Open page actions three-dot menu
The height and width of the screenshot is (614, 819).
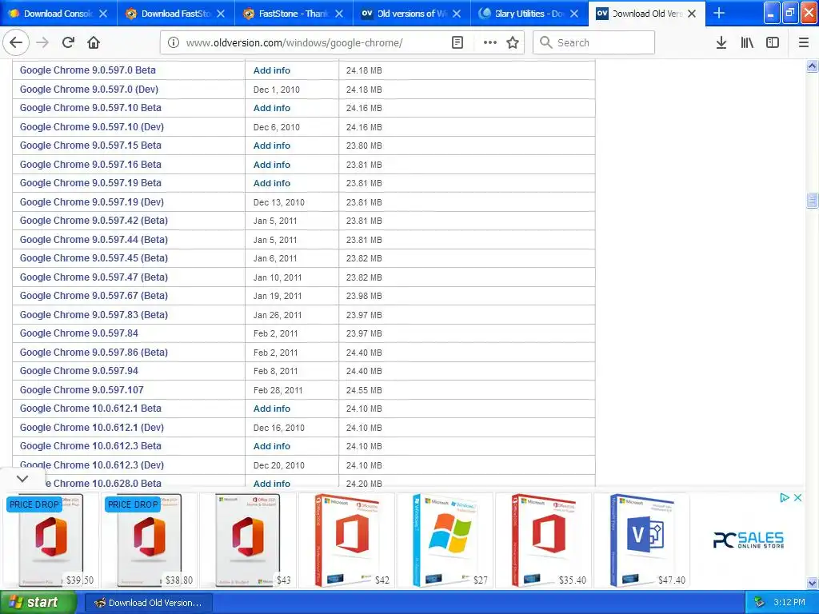tap(490, 43)
